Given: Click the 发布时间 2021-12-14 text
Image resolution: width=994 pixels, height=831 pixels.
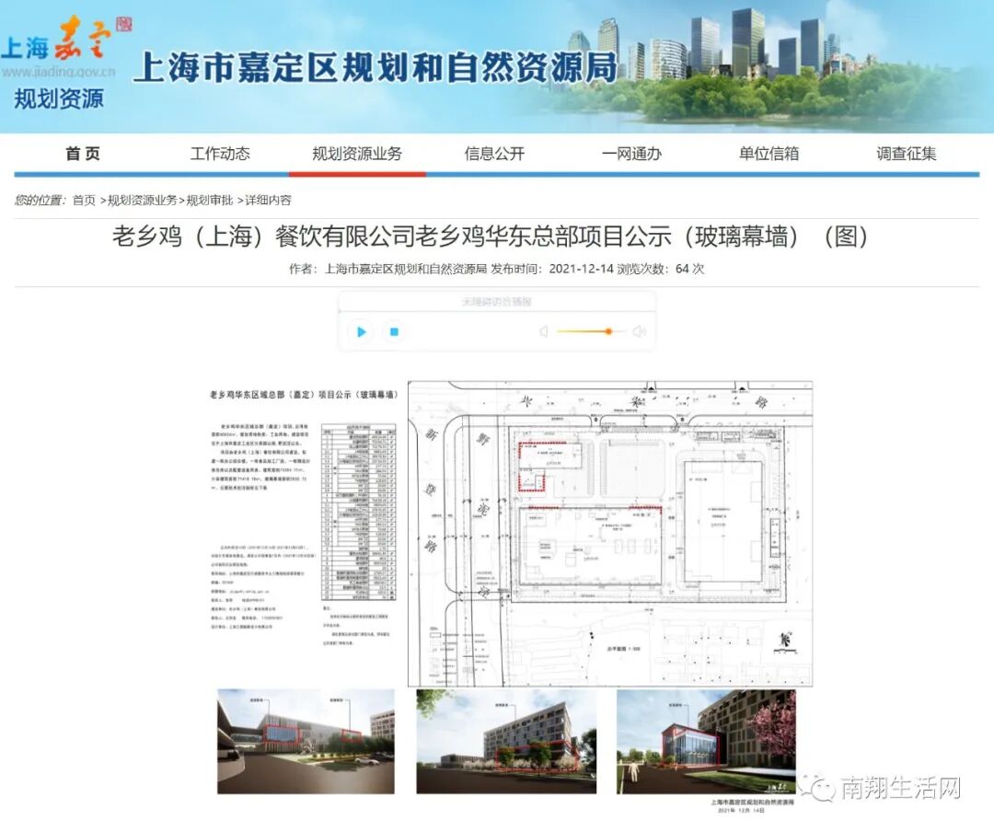Looking at the screenshot, I should click(x=552, y=269).
